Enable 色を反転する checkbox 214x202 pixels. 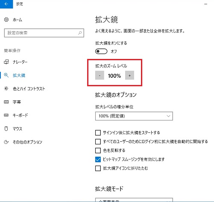coord(98,150)
